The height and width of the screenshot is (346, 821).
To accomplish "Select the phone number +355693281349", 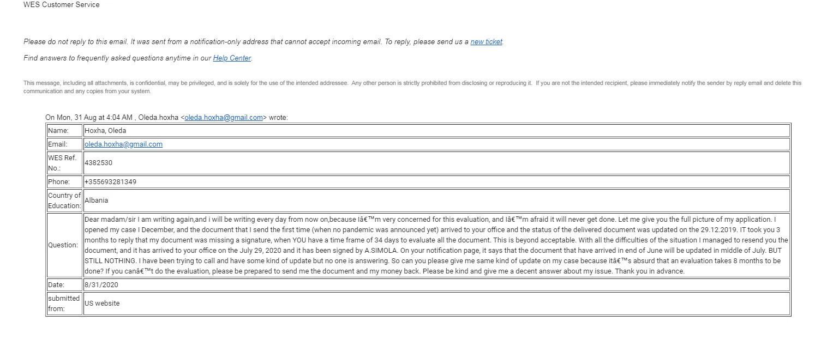I will [x=110, y=182].
